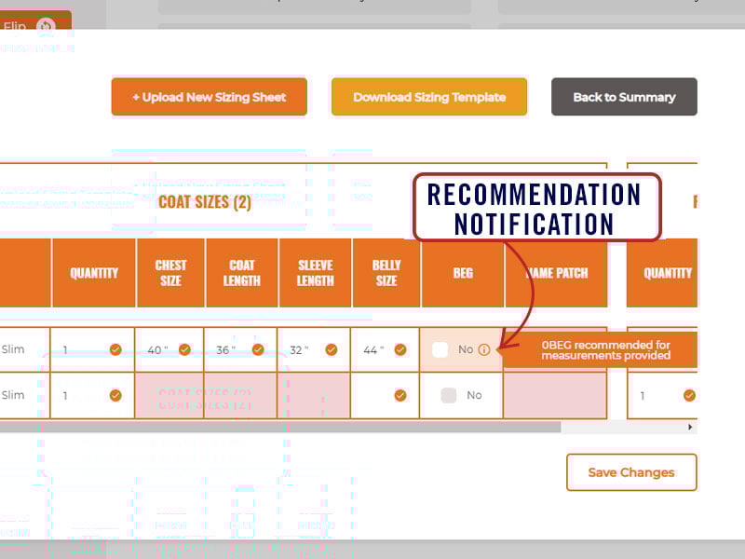
Task: Click first row chest size checkmark icon
Action: [x=185, y=350]
